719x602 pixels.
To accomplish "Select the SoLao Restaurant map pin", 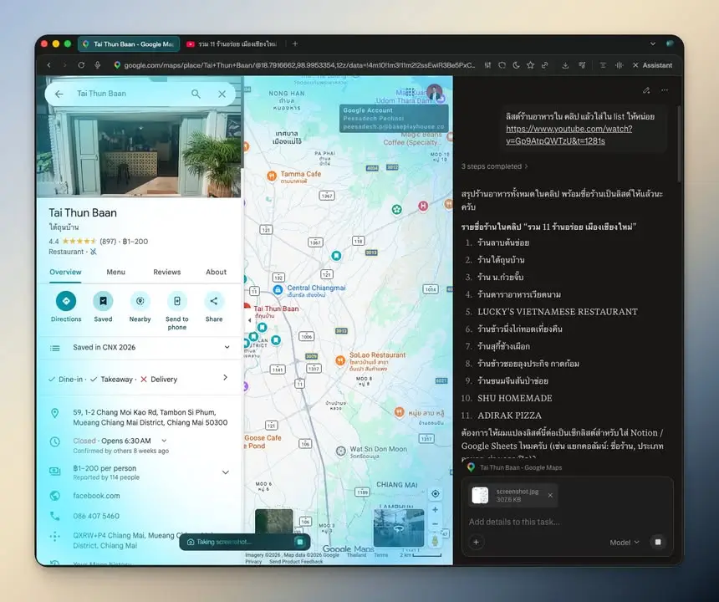I will [340, 361].
